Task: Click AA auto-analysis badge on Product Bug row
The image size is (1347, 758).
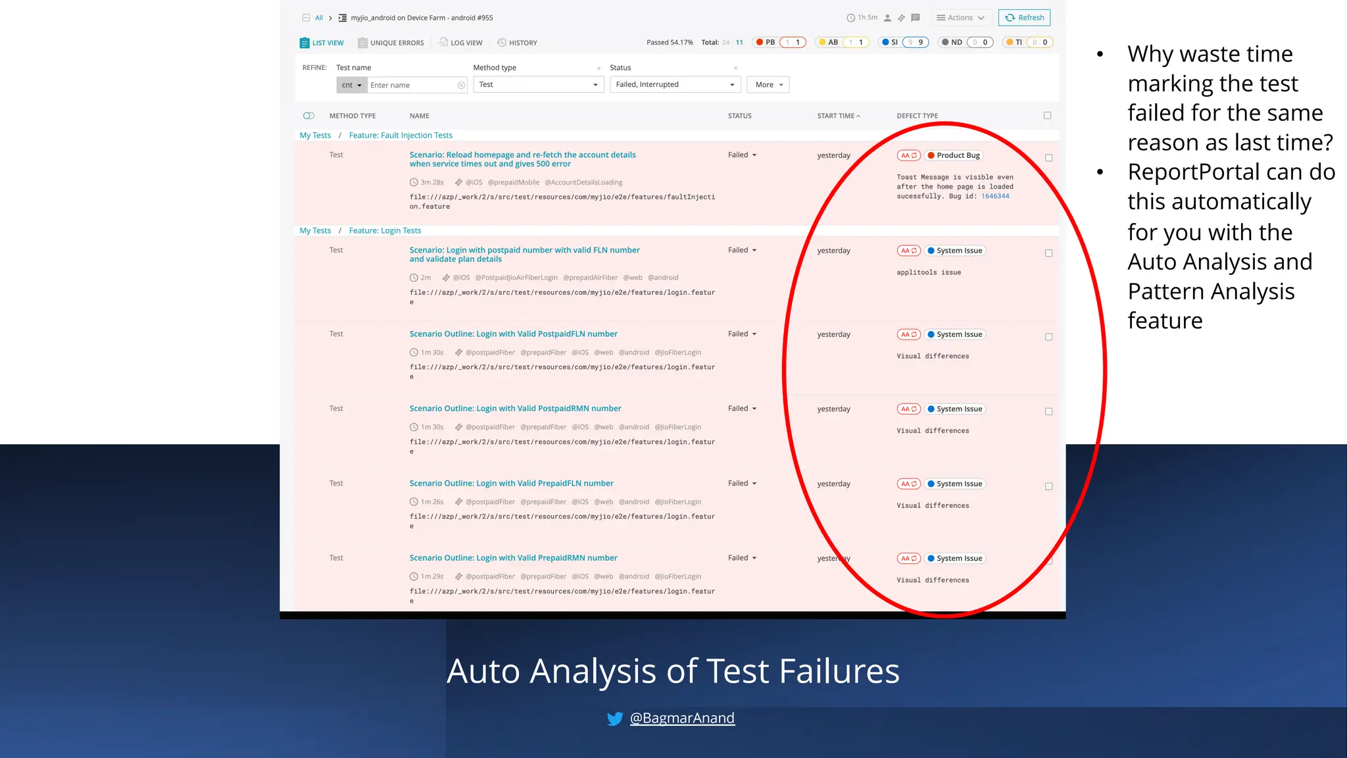Action: click(908, 156)
